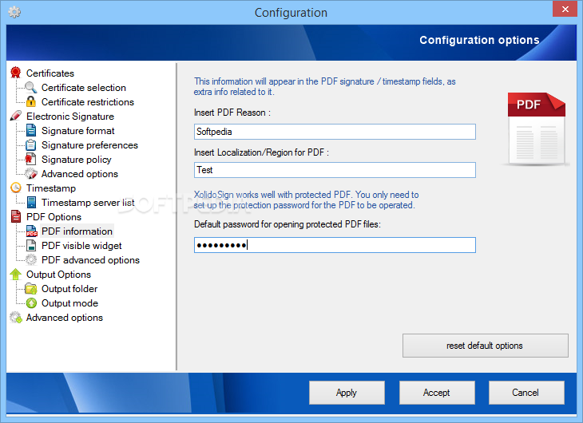Click the Timestamp clock icon
Image resolution: width=583 pixels, height=423 pixels.
point(16,188)
